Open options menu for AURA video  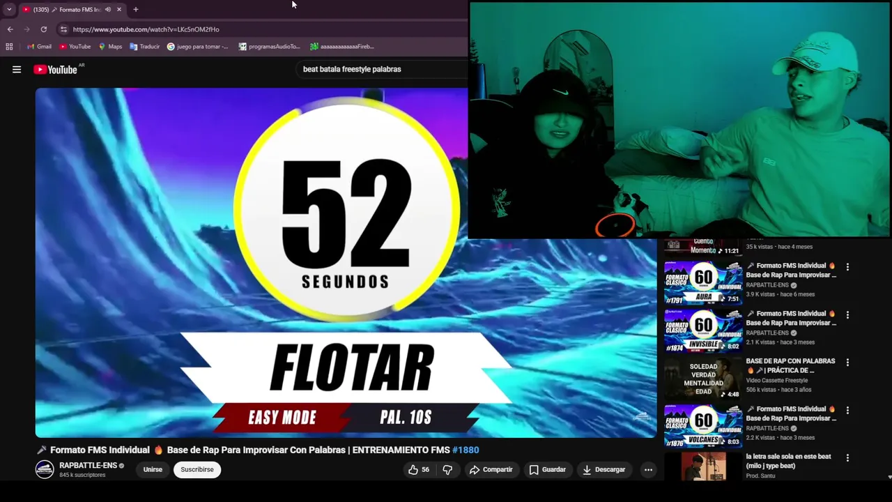(847, 267)
